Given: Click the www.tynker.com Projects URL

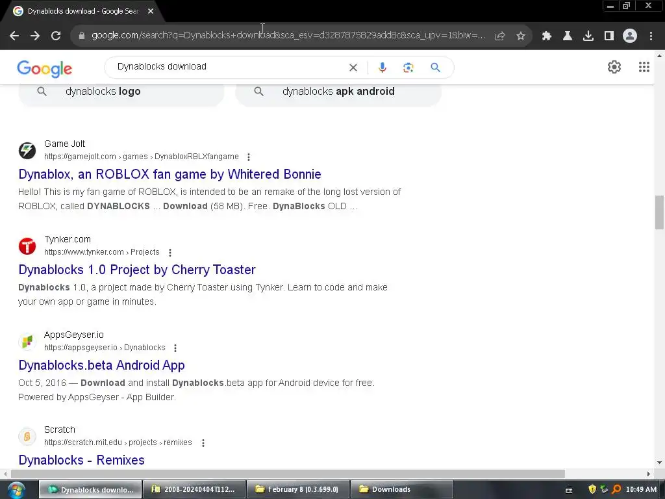Looking at the screenshot, I should pos(102,252).
